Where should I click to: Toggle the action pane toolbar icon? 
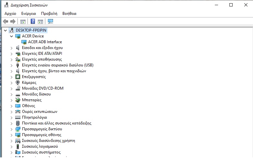point(40,22)
